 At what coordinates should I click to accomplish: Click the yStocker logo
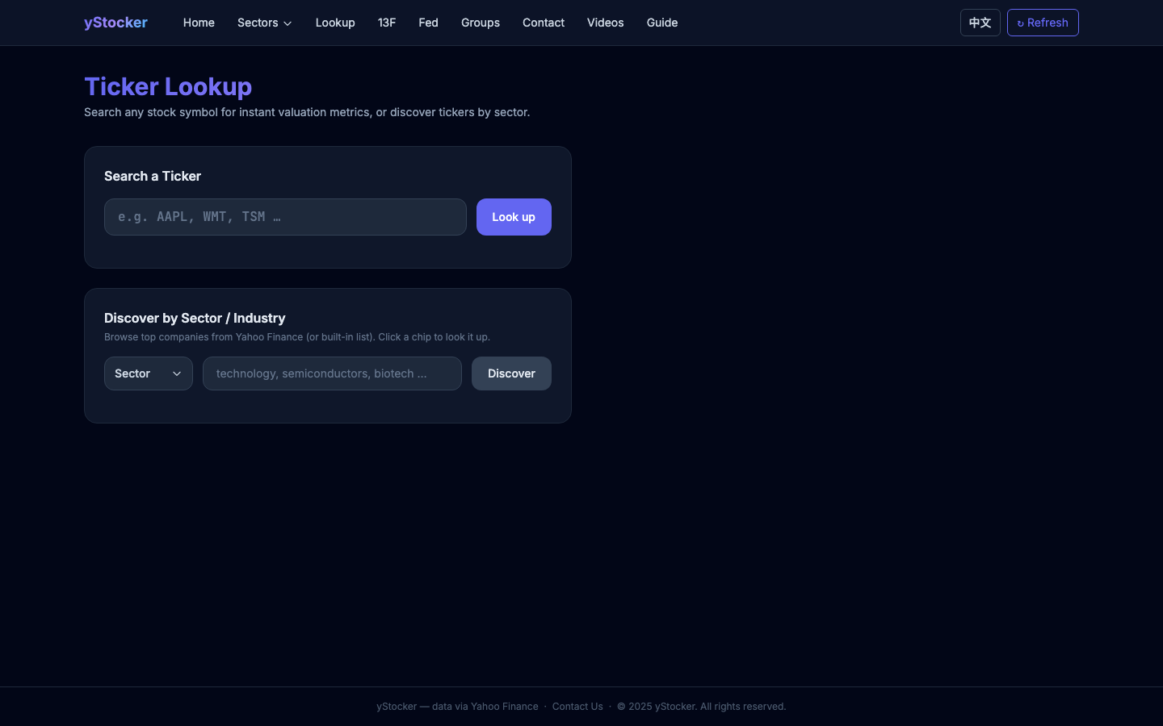[115, 23]
